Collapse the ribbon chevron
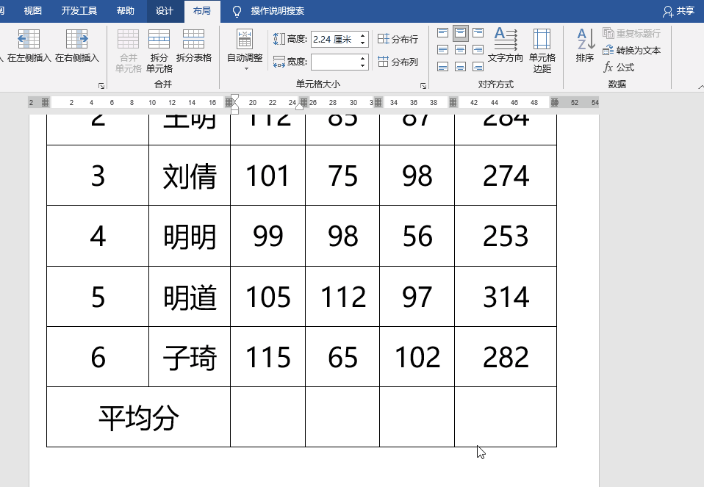The height and width of the screenshot is (487, 704). pos(701,86)
